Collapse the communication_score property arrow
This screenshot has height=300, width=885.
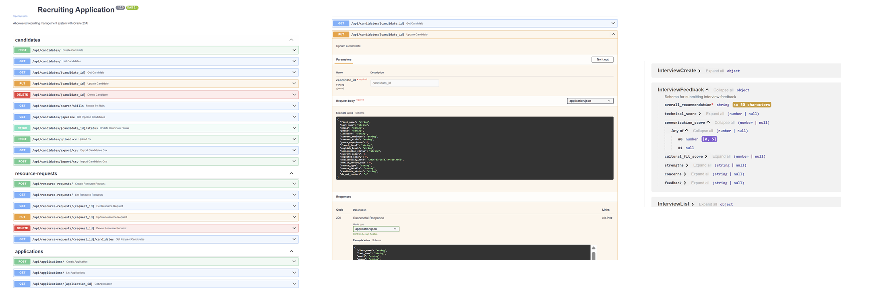pyautogui.click(x=708, y=122)
